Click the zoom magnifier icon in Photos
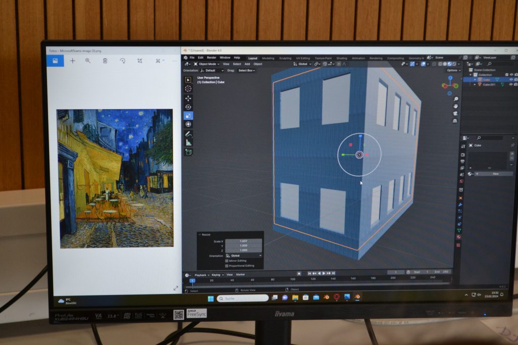Image resolution: width=518 pixels, height=345 pixels. 88,61
